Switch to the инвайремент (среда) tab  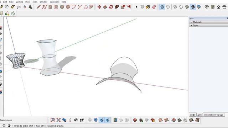point(214,114)
